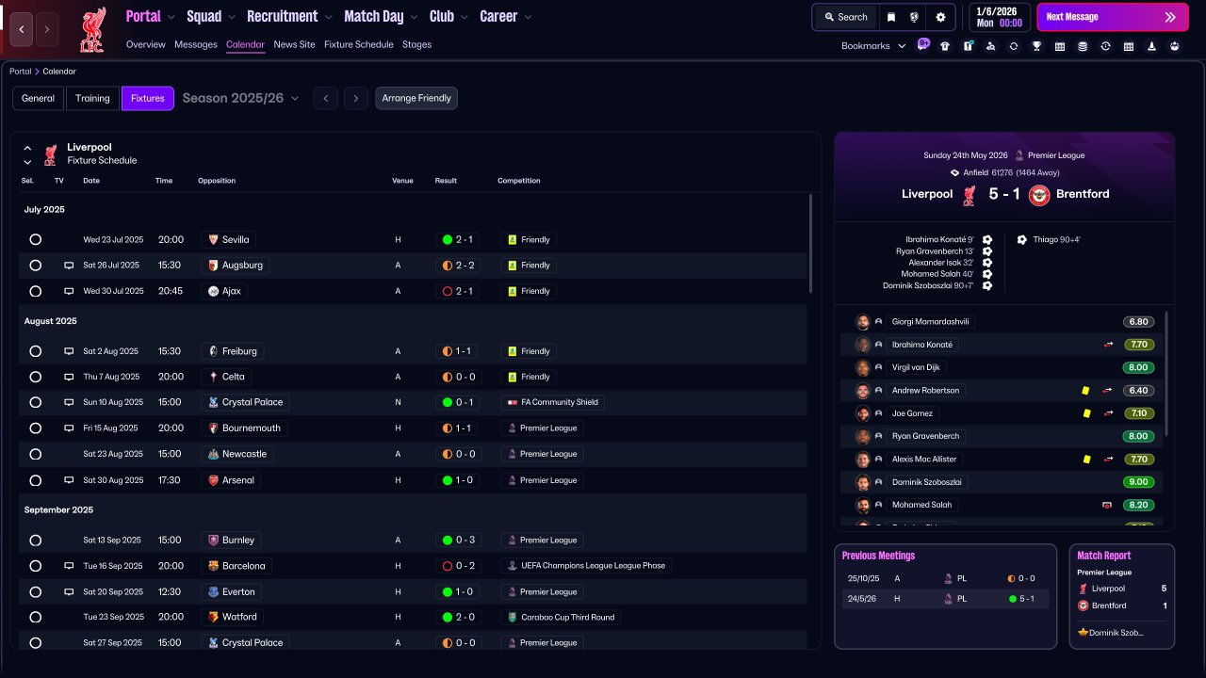
Task: Open the shirt shortcut icon
Action: click(x=945, y=46)
